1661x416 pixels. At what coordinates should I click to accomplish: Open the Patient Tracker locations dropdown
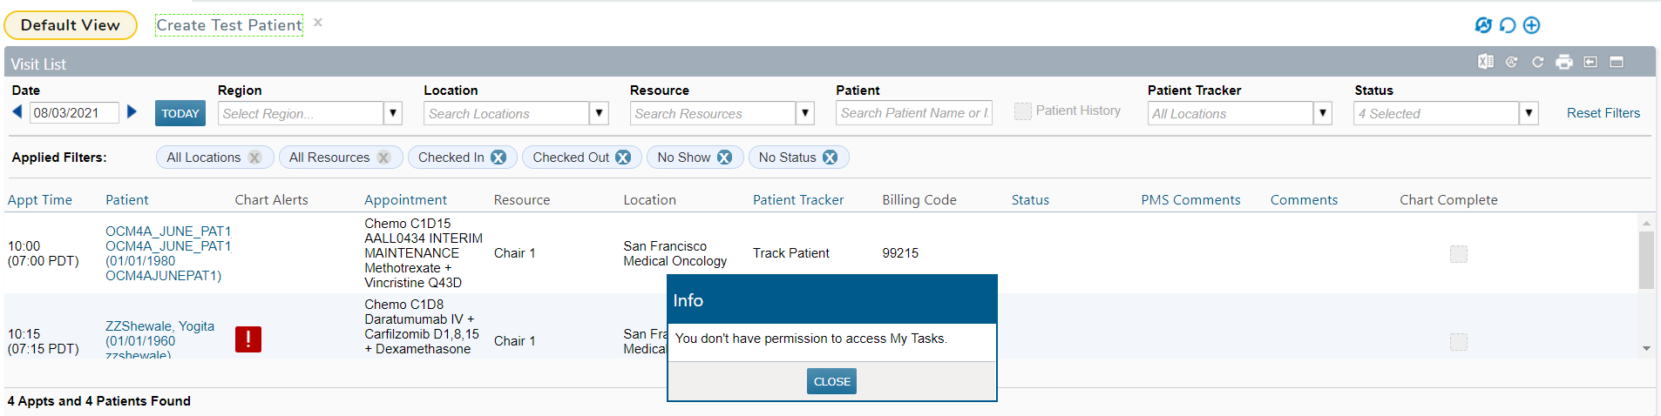(1323, 113)
